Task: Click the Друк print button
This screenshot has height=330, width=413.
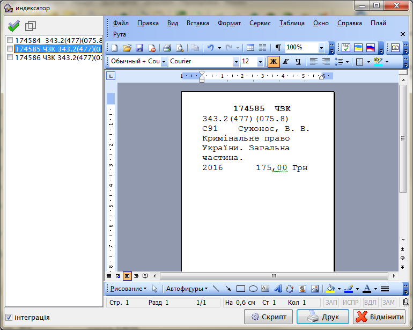Action: tap(323, 317)
